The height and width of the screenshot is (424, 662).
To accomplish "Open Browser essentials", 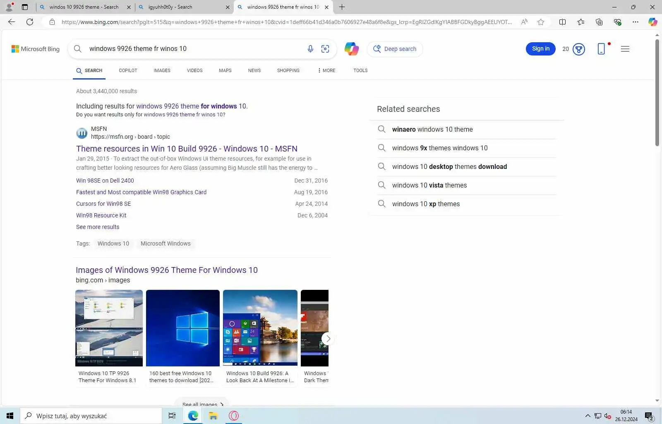I will tap(617, 22).
